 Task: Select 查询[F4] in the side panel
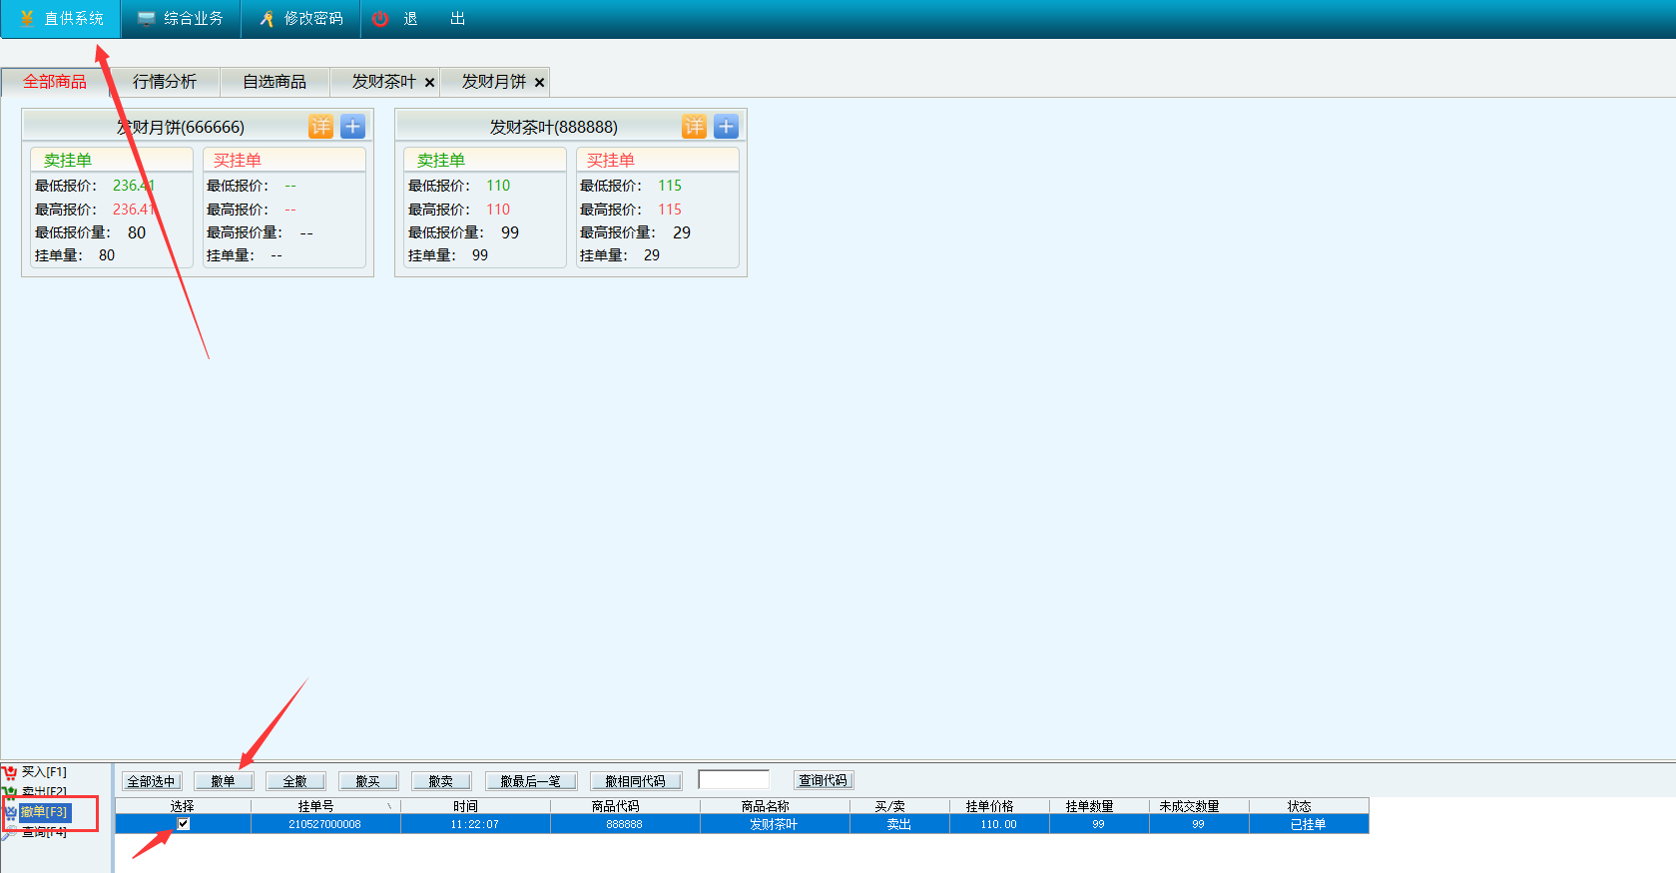pos(44,831)
